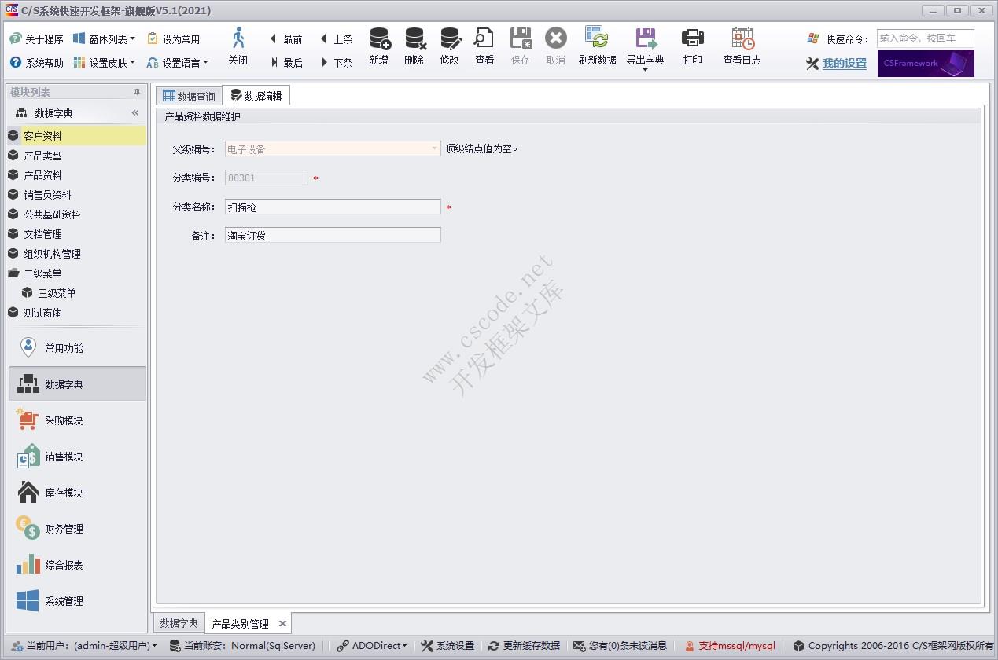This screenshot has height=660, width=998.
Task: Click the 删除 icon to delete record
Action: coord(414,47)
